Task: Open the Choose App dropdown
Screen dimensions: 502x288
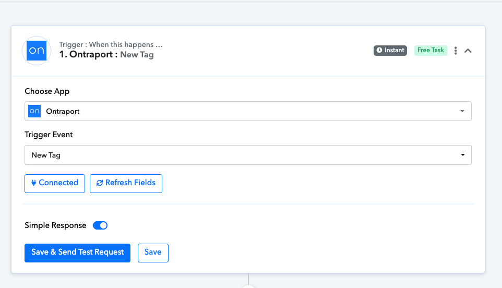Action: (248, 111)
